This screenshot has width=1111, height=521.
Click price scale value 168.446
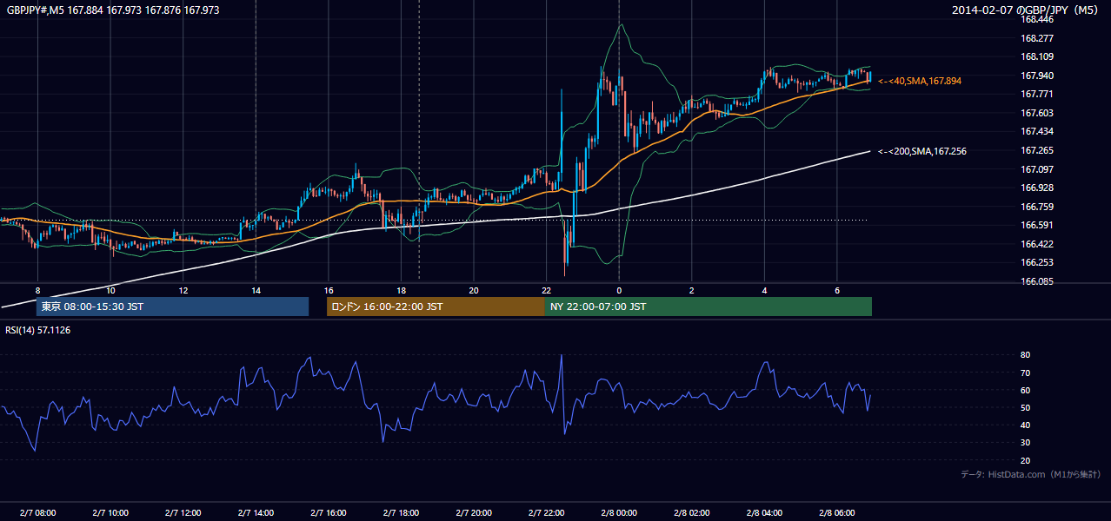point(1037,19)
